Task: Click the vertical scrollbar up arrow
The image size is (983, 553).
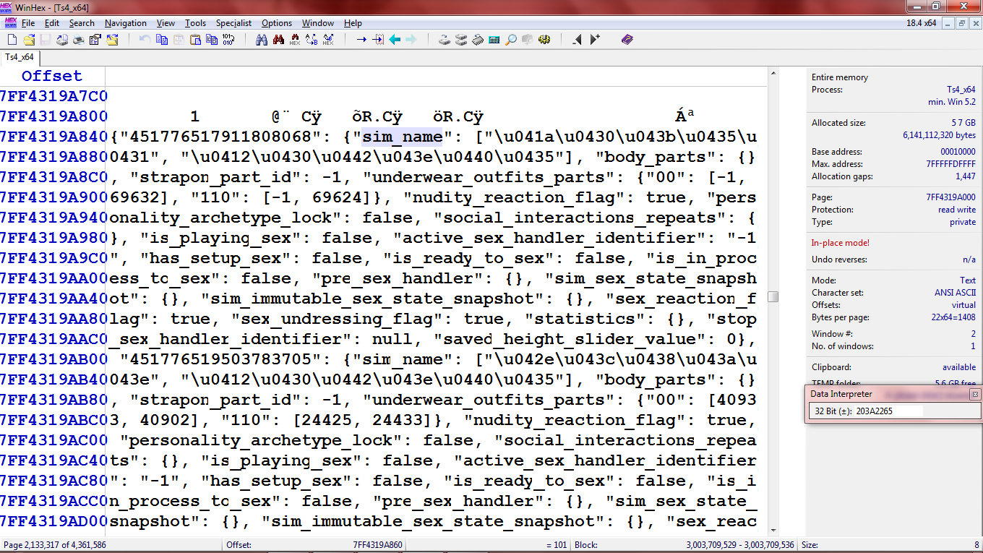Action: tap(773, 74)
